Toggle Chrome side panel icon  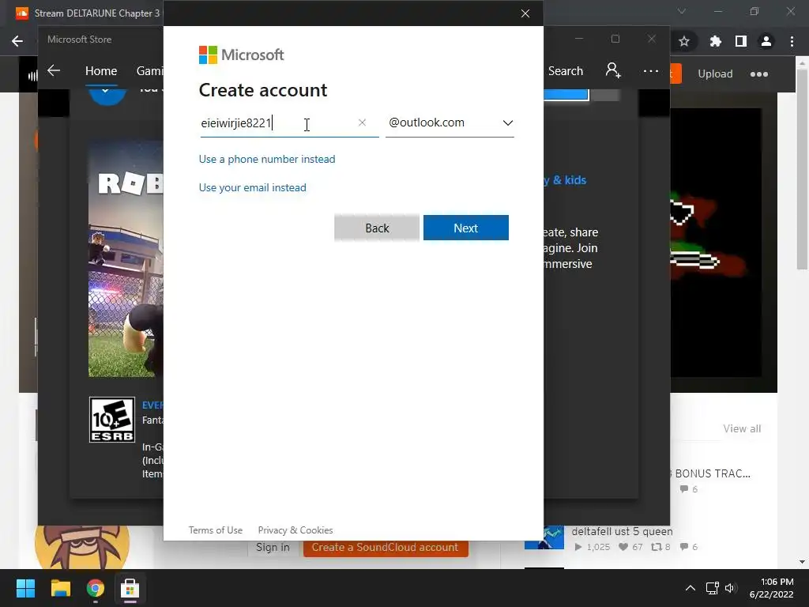pos(741,41)
